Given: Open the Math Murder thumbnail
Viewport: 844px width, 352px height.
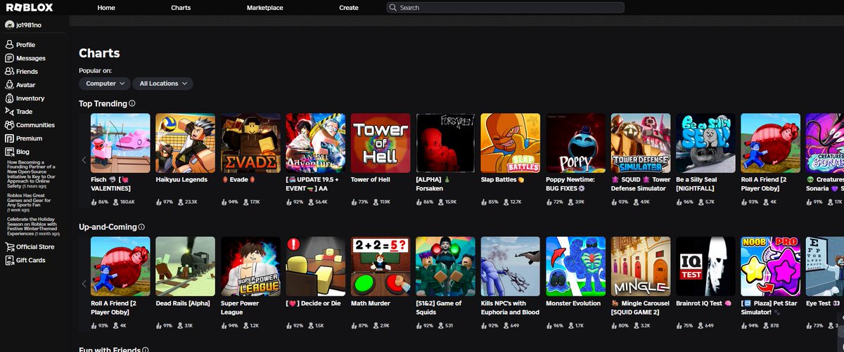Looking at the screenshot, I should (381, 266).
